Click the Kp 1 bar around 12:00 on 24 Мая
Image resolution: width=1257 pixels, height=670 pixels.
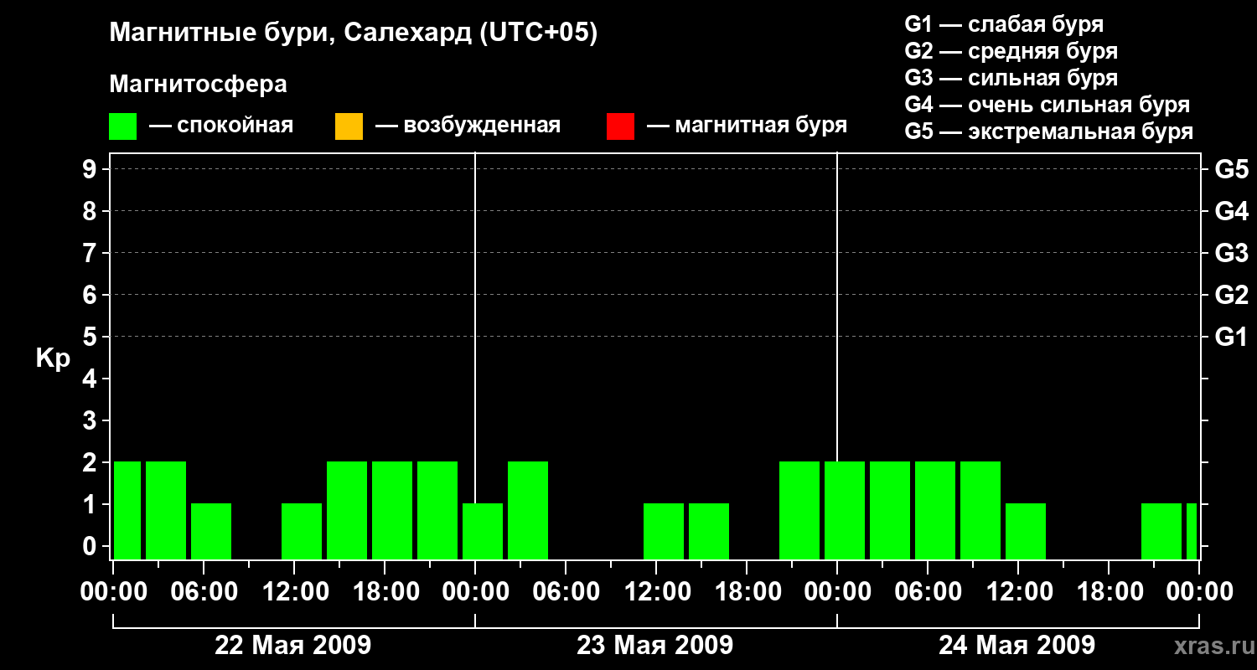1026,531
